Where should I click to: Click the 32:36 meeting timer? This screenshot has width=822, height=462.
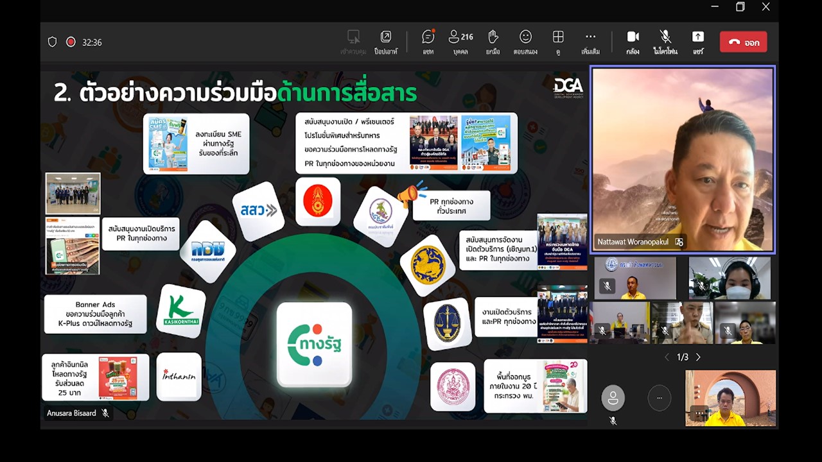coord(92,42)
